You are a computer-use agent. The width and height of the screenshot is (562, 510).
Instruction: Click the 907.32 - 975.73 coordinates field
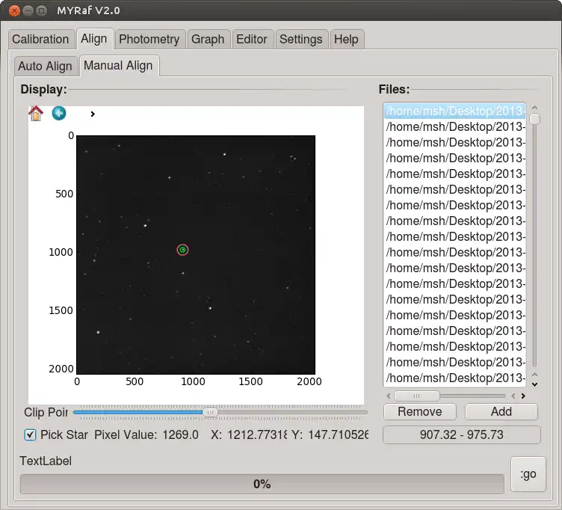point(461,434)
